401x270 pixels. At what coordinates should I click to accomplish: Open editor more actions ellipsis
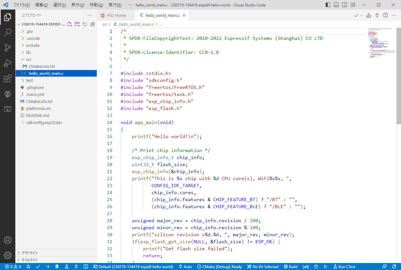tap(394, 15)
